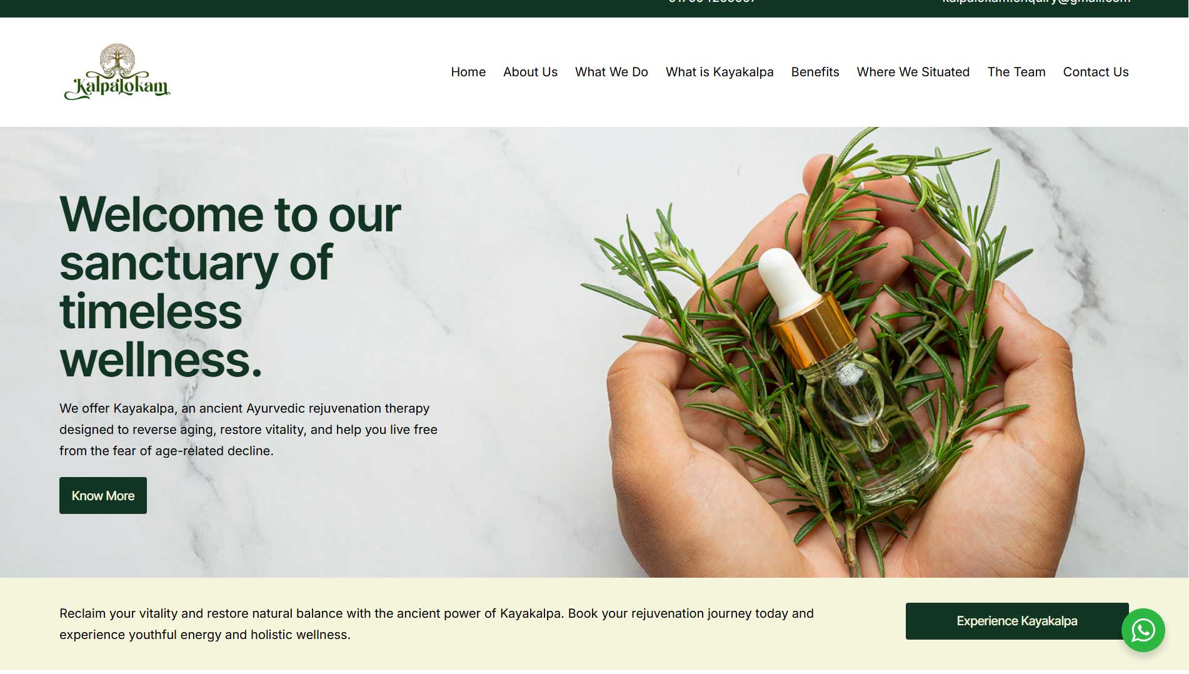Click the Kayakalpa therapy description paragraph
The image size is (1189, 674).
pos(248,430)
